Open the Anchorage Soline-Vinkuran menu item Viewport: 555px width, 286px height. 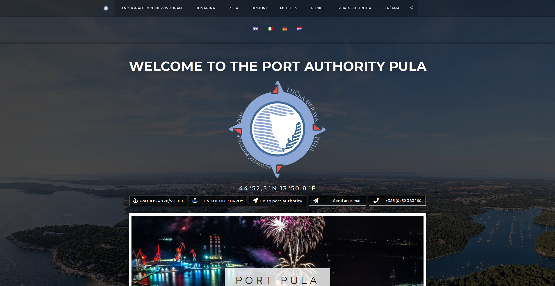152,8
